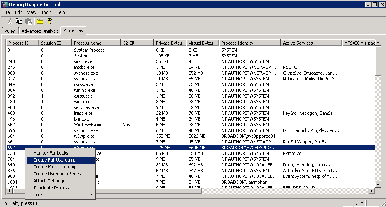This screenshot has height=207, width=386.
Task: Open the View menu
Action: (x=32, y=12)
